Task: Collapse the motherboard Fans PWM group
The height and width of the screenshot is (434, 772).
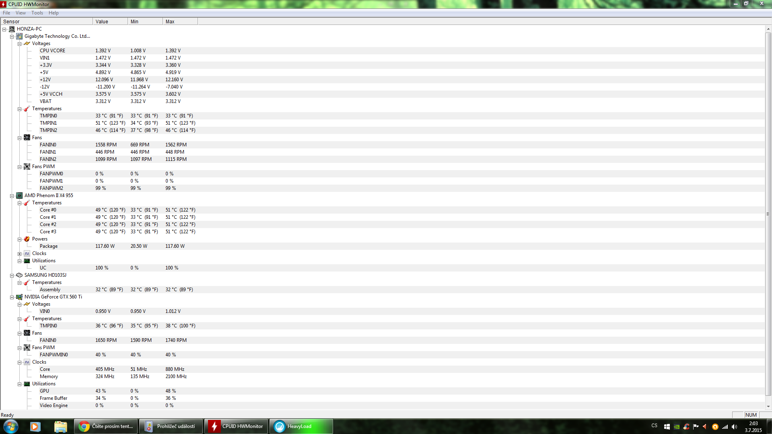Action: pos(19,167)
